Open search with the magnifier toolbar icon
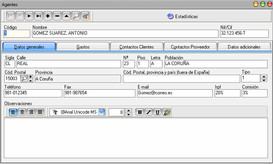The height and width of the screenshot is (164, 273). click(x=76, y=16)
